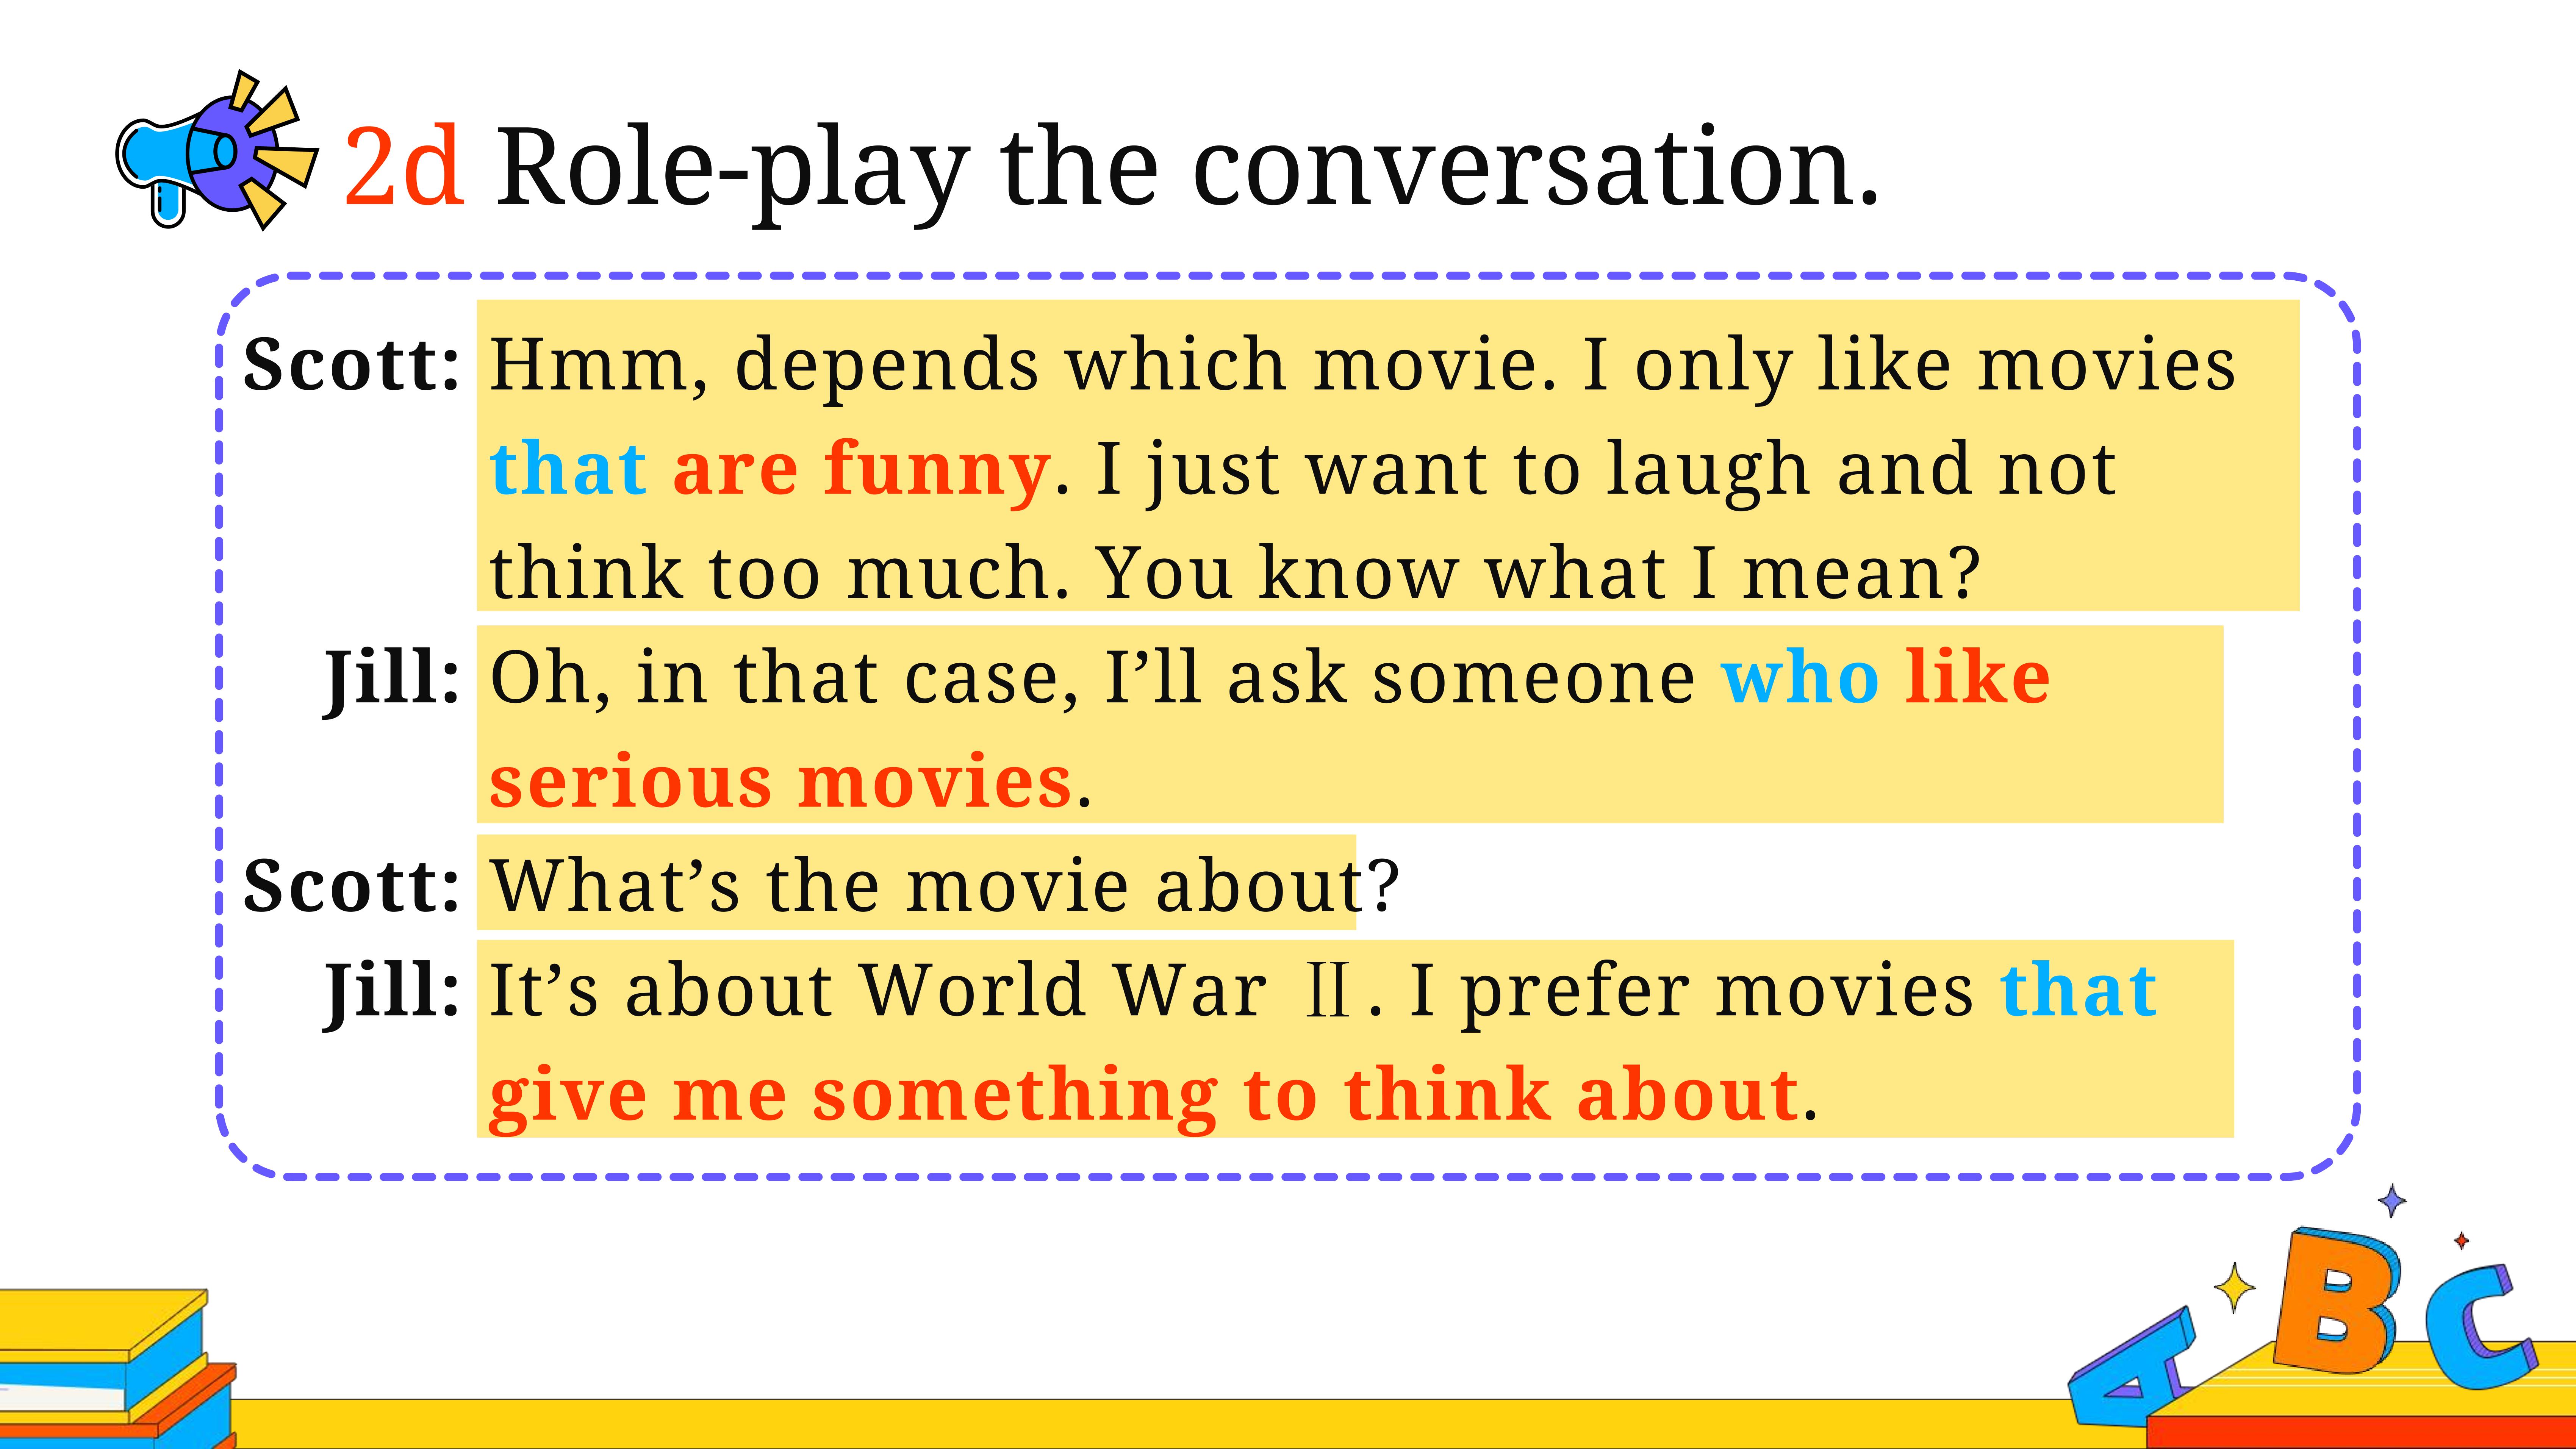The width and height of the screenshot is (2576, 1449).
Task: Click the red "2d" heading number
Action: [404, 166]
